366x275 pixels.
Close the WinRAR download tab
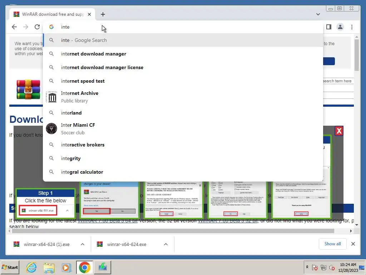click(89, 14)
